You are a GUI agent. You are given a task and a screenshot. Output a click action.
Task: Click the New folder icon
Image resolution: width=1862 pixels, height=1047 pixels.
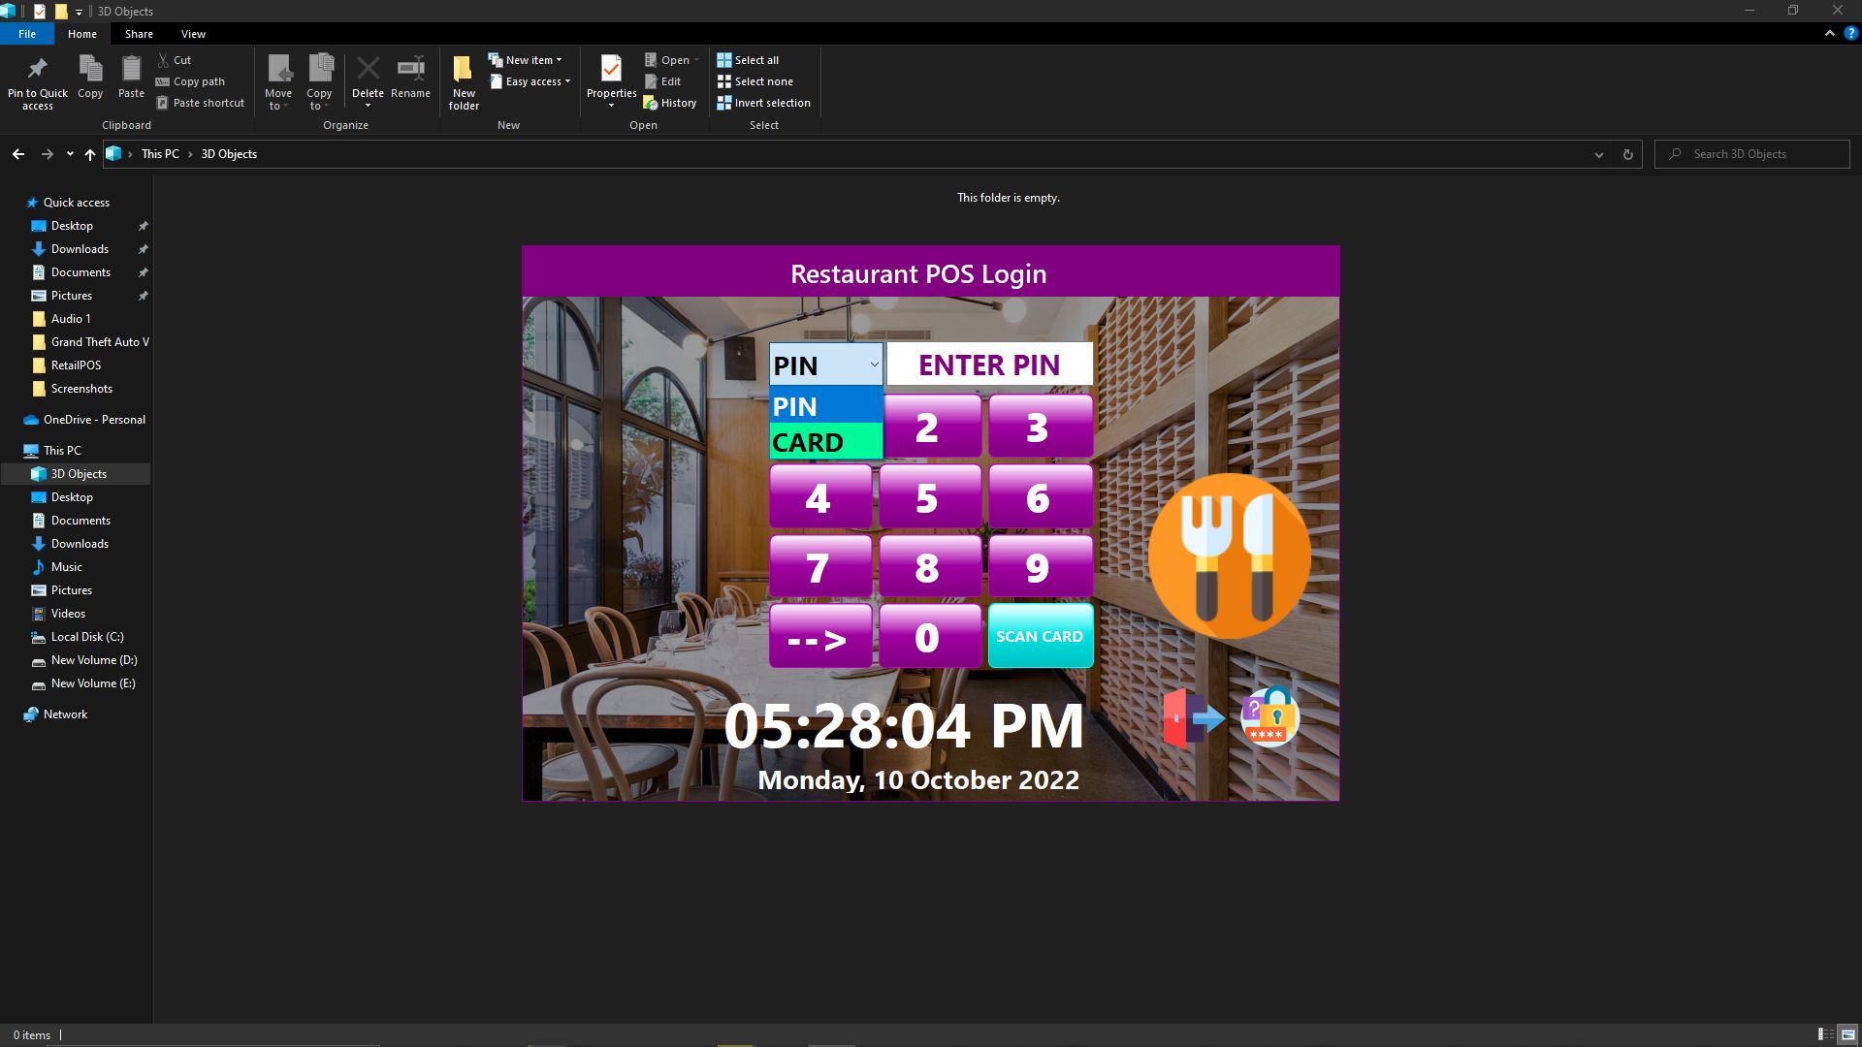click(x=464, y=71)
